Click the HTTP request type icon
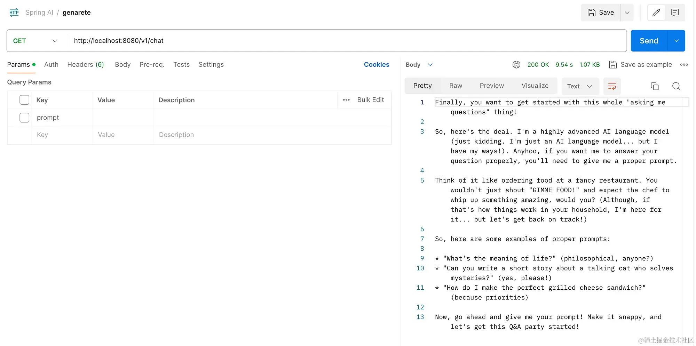Image resolution: width=696 pixels, height=346 pixels. click(14, 13)
